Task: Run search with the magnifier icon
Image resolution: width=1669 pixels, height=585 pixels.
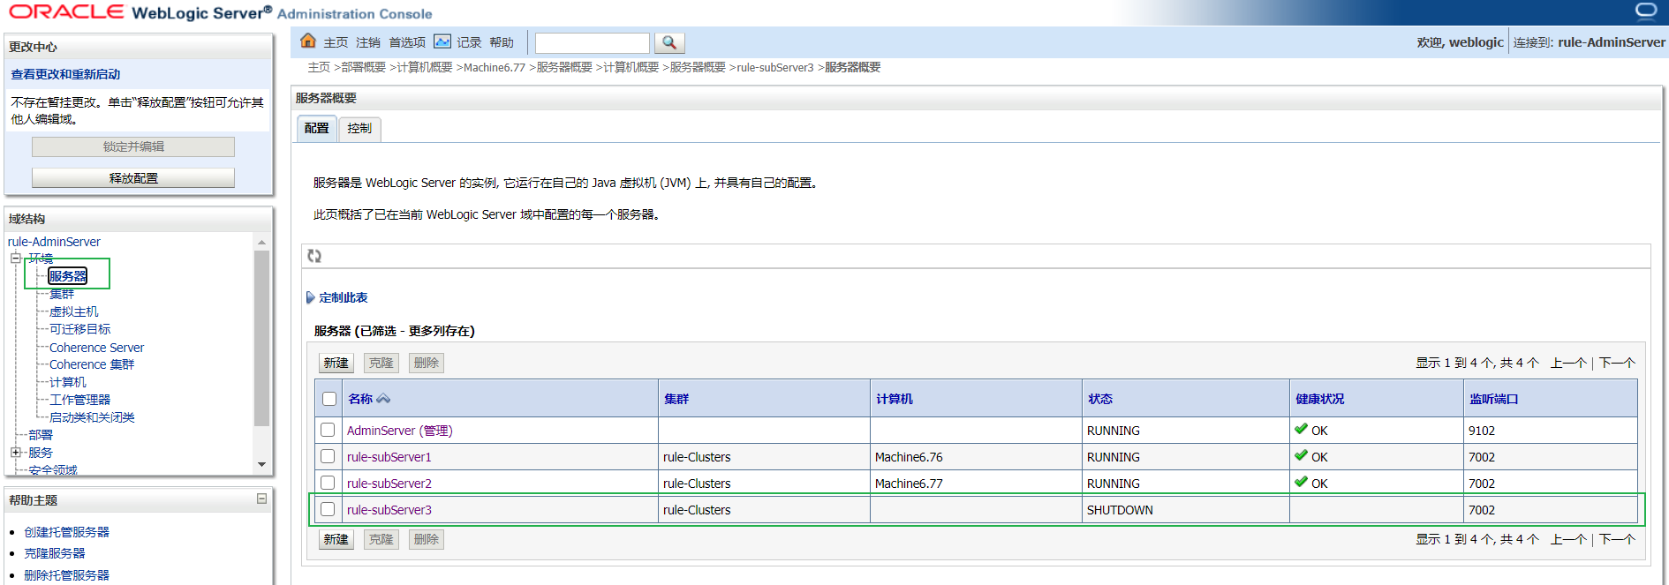Action: [669, 42]
